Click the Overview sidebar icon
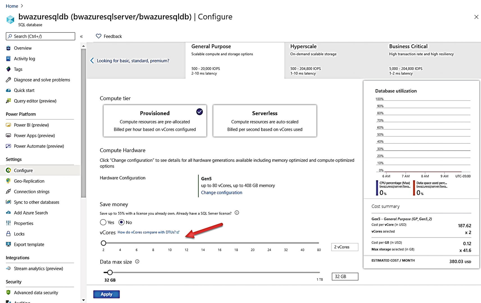Viewport: 481px width, 303px height. [8, 48]
